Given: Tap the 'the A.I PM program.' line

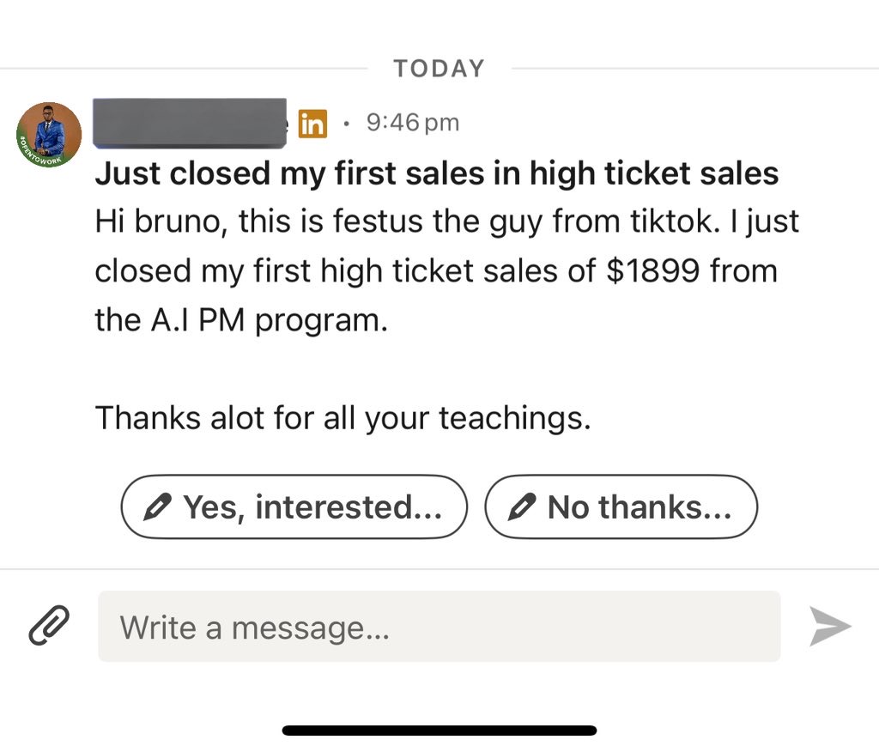Looking at the screenshot, I should tap(241, 320).
